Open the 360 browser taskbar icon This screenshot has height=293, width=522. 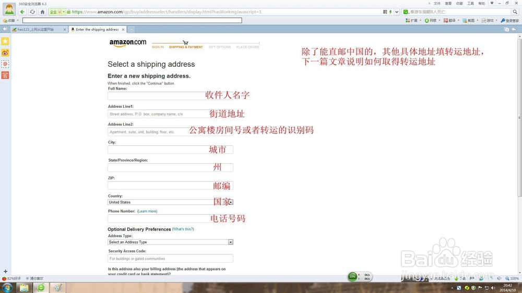[41, 288]
